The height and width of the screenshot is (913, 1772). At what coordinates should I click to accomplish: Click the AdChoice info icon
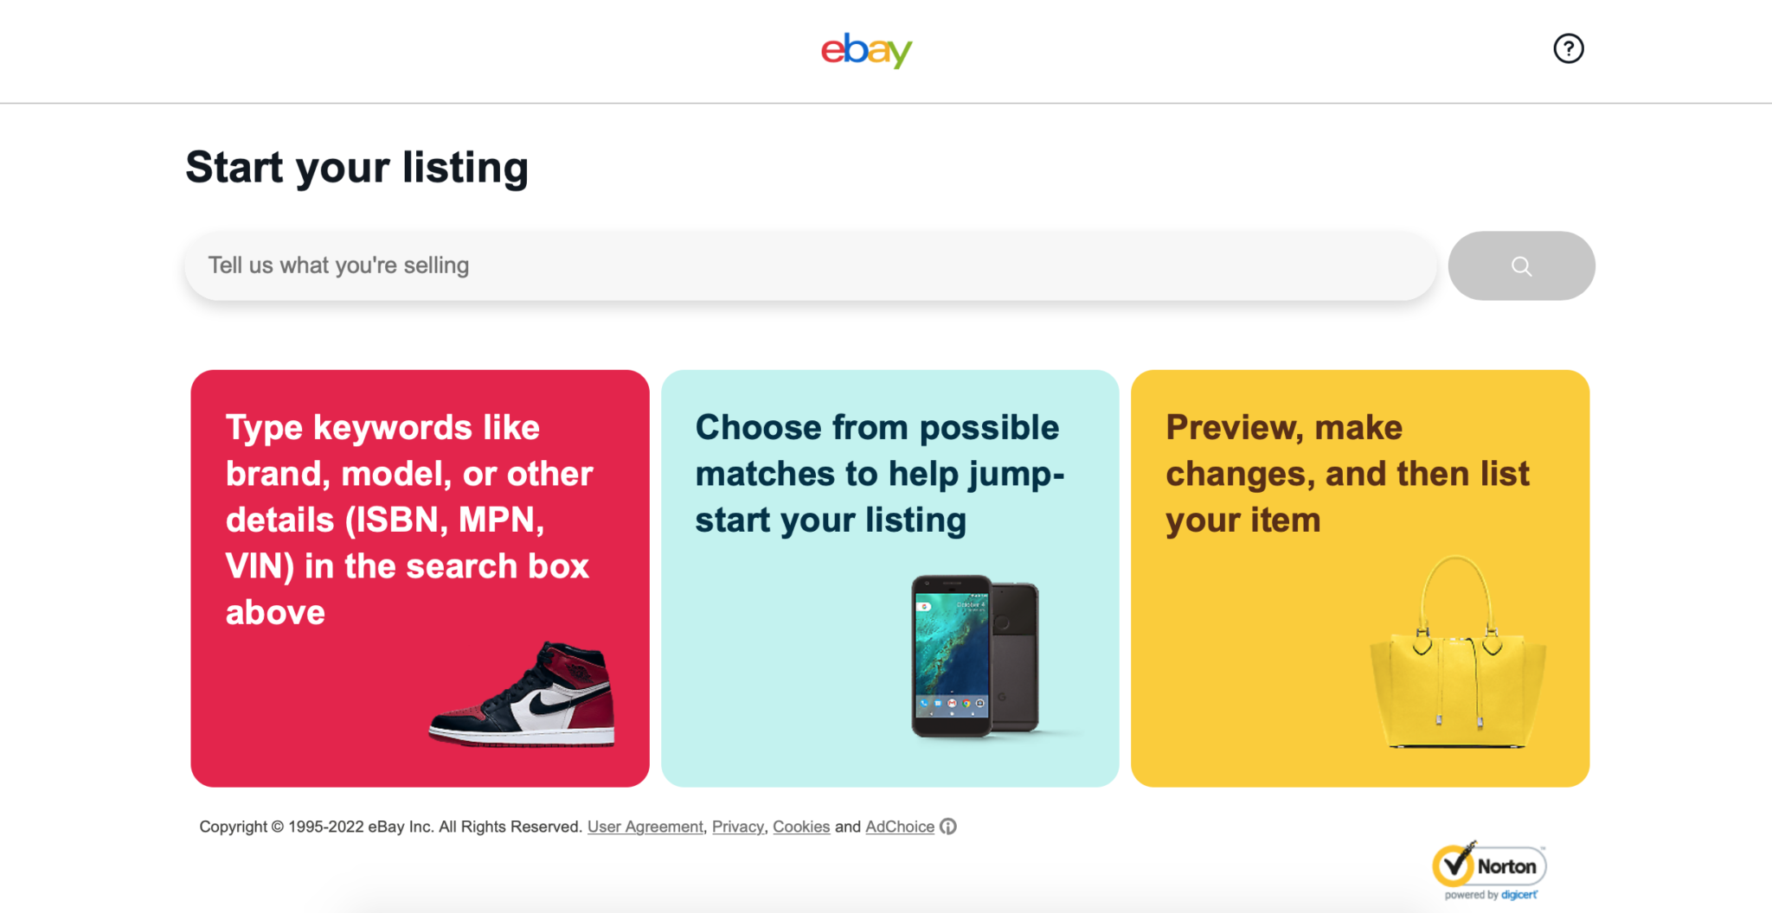coord(948,827)
